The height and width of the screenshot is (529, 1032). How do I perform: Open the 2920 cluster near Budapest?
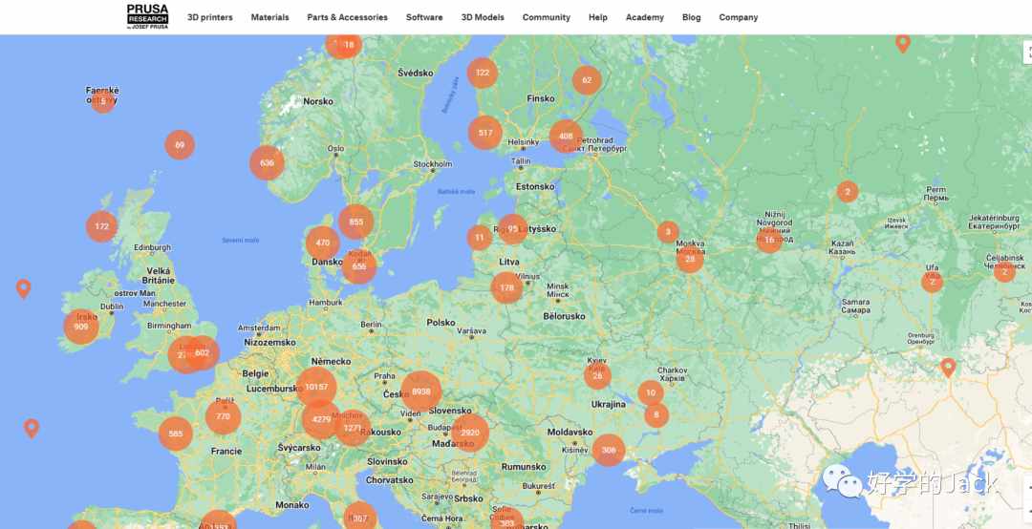[470, 433]
